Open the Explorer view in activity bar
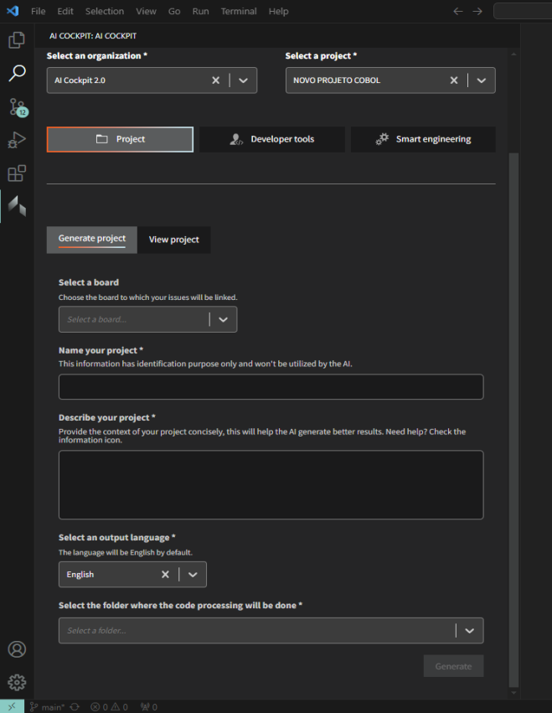 17,39
